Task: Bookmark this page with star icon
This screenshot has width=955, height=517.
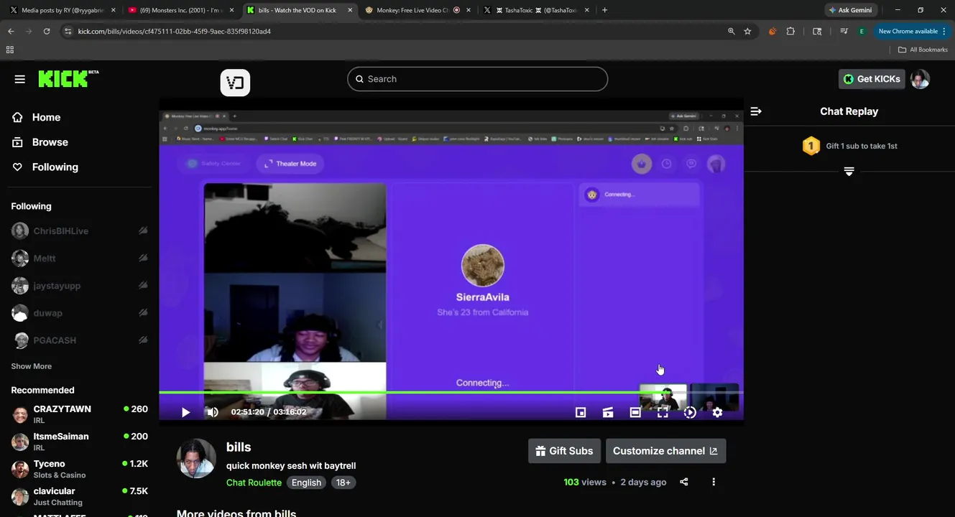Action: click(747, 31)
